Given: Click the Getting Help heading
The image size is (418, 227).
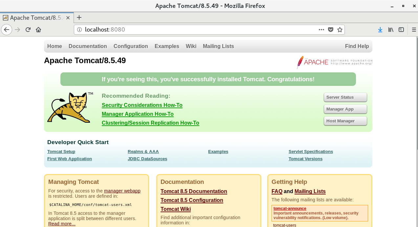Looking at the screenshot, I should 289,182.
